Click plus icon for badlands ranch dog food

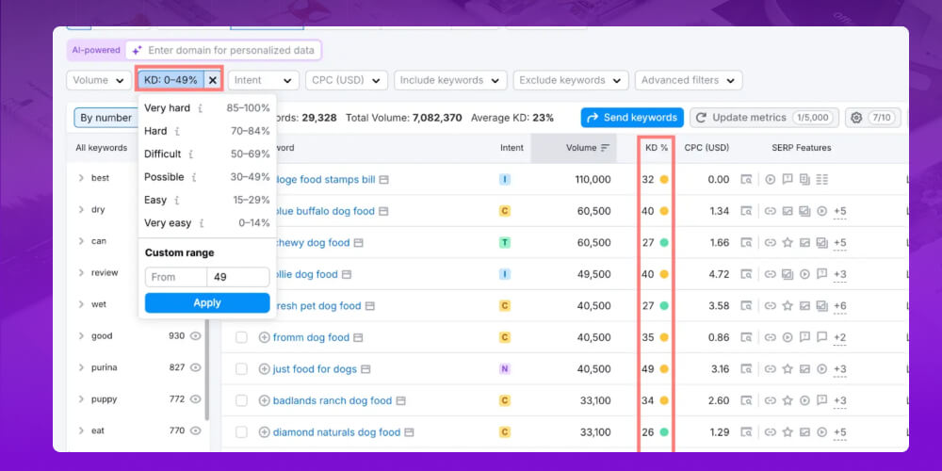coord(264,400)
